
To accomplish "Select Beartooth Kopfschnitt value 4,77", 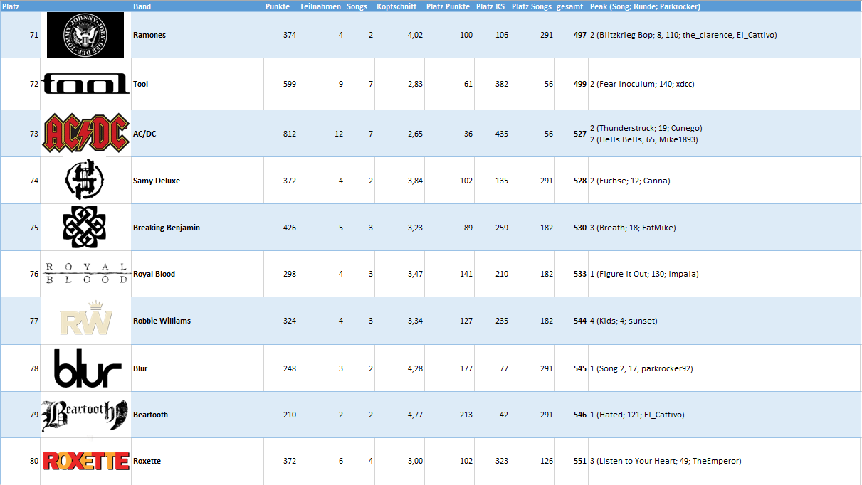I will [415, 415].
